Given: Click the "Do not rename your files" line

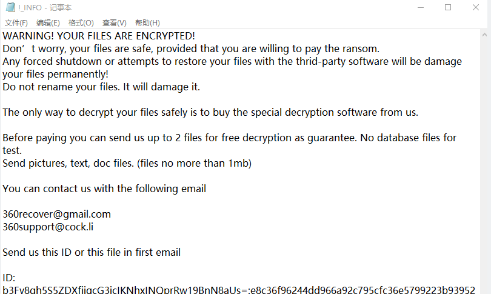Looking at the screenshot, I should (x=101, y=87).
